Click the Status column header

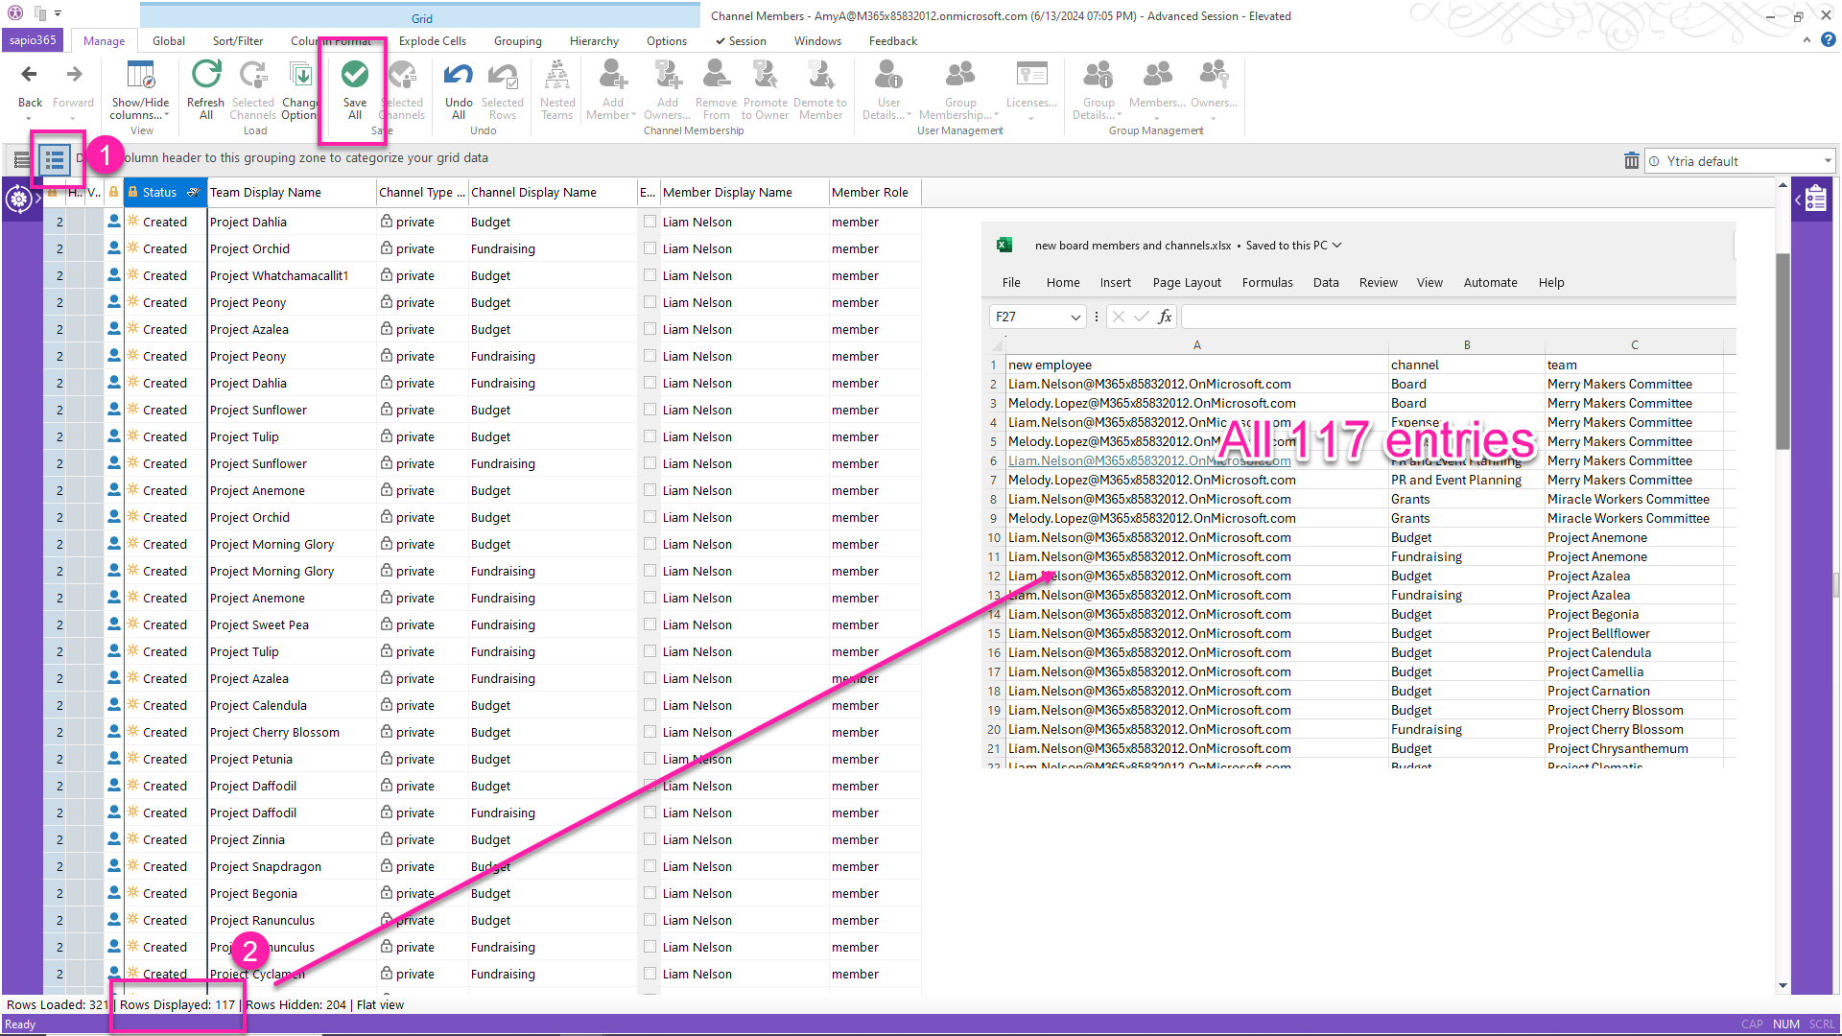coord(165,193)
